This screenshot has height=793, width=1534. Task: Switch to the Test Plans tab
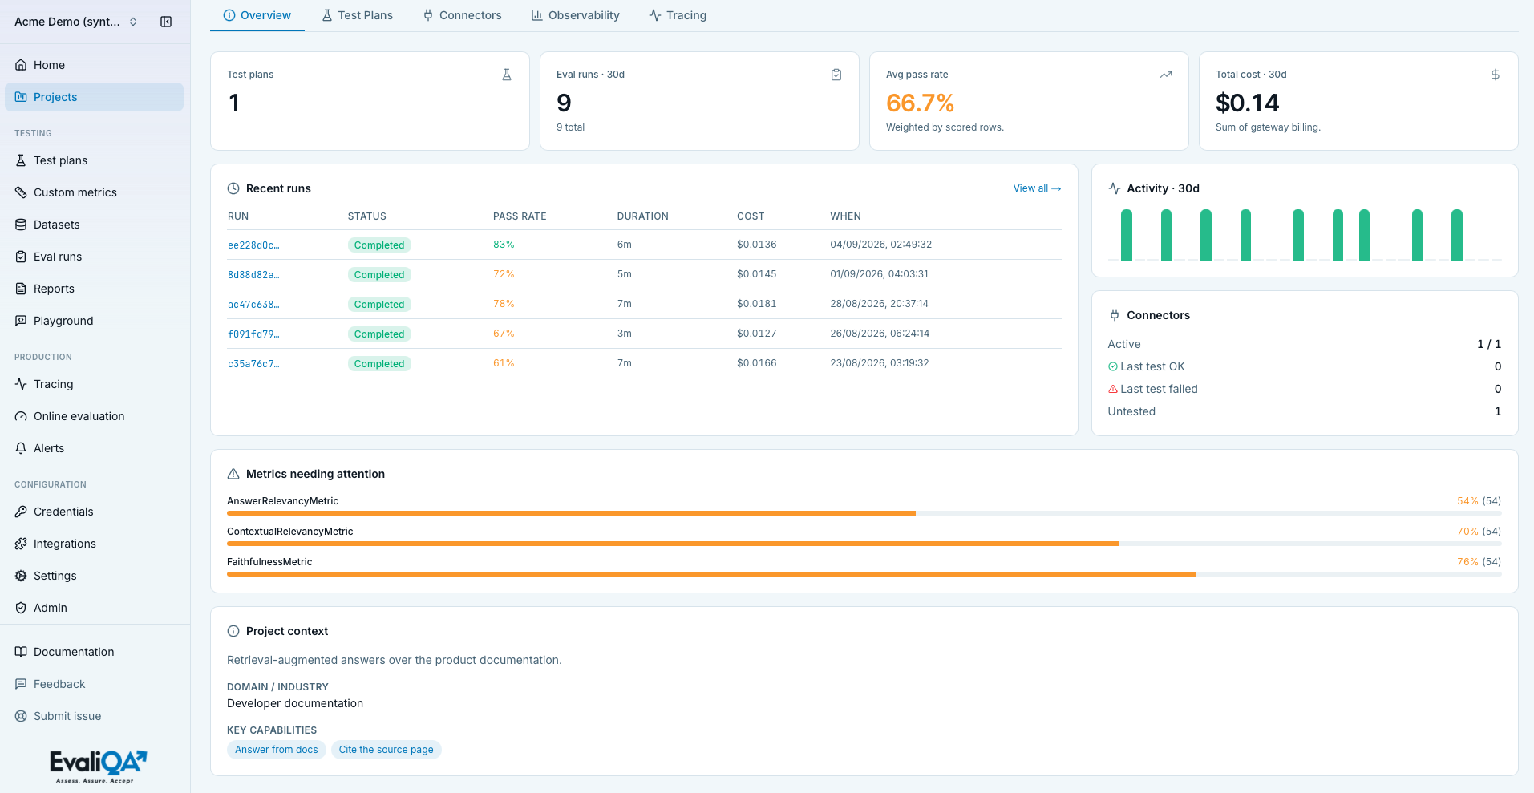click(357, 15)
